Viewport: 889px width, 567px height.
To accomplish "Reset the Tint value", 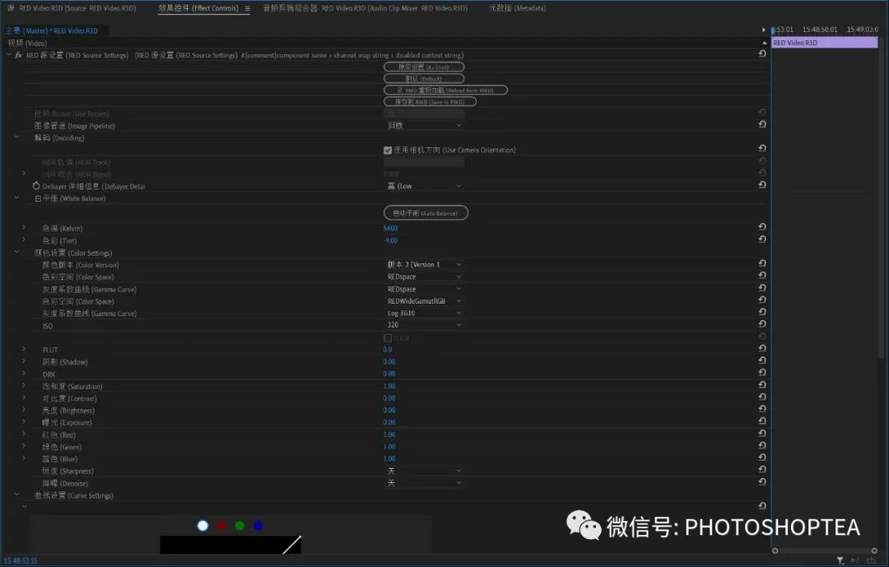I will [x=762, y=239].
